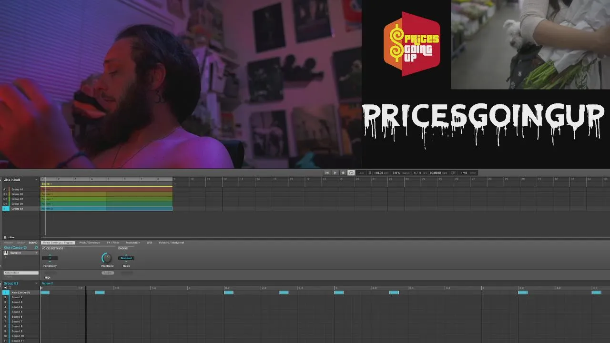Screen dimensions: 610x343
Task: Select the Sound 2 row
Action: pyautogui.click(x=20, y=297)
